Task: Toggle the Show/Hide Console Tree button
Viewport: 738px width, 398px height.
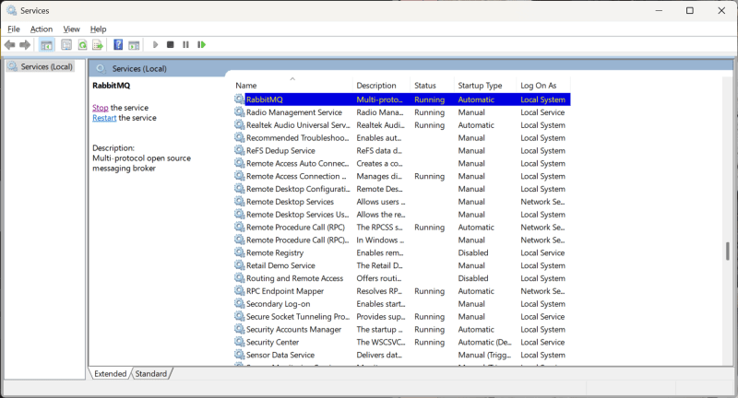Action: [46, 45]
